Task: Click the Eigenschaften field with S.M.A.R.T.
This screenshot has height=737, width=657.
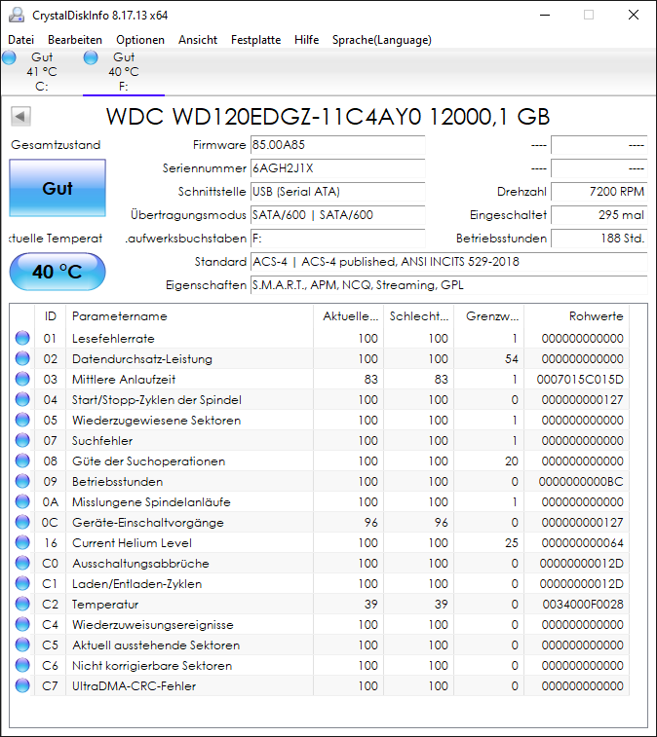Action: tap(449, 285)
